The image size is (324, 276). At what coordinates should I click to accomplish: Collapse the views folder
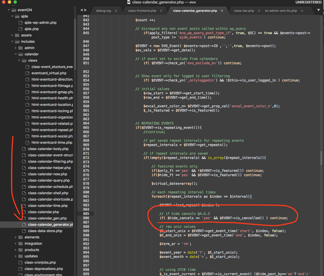20,61
